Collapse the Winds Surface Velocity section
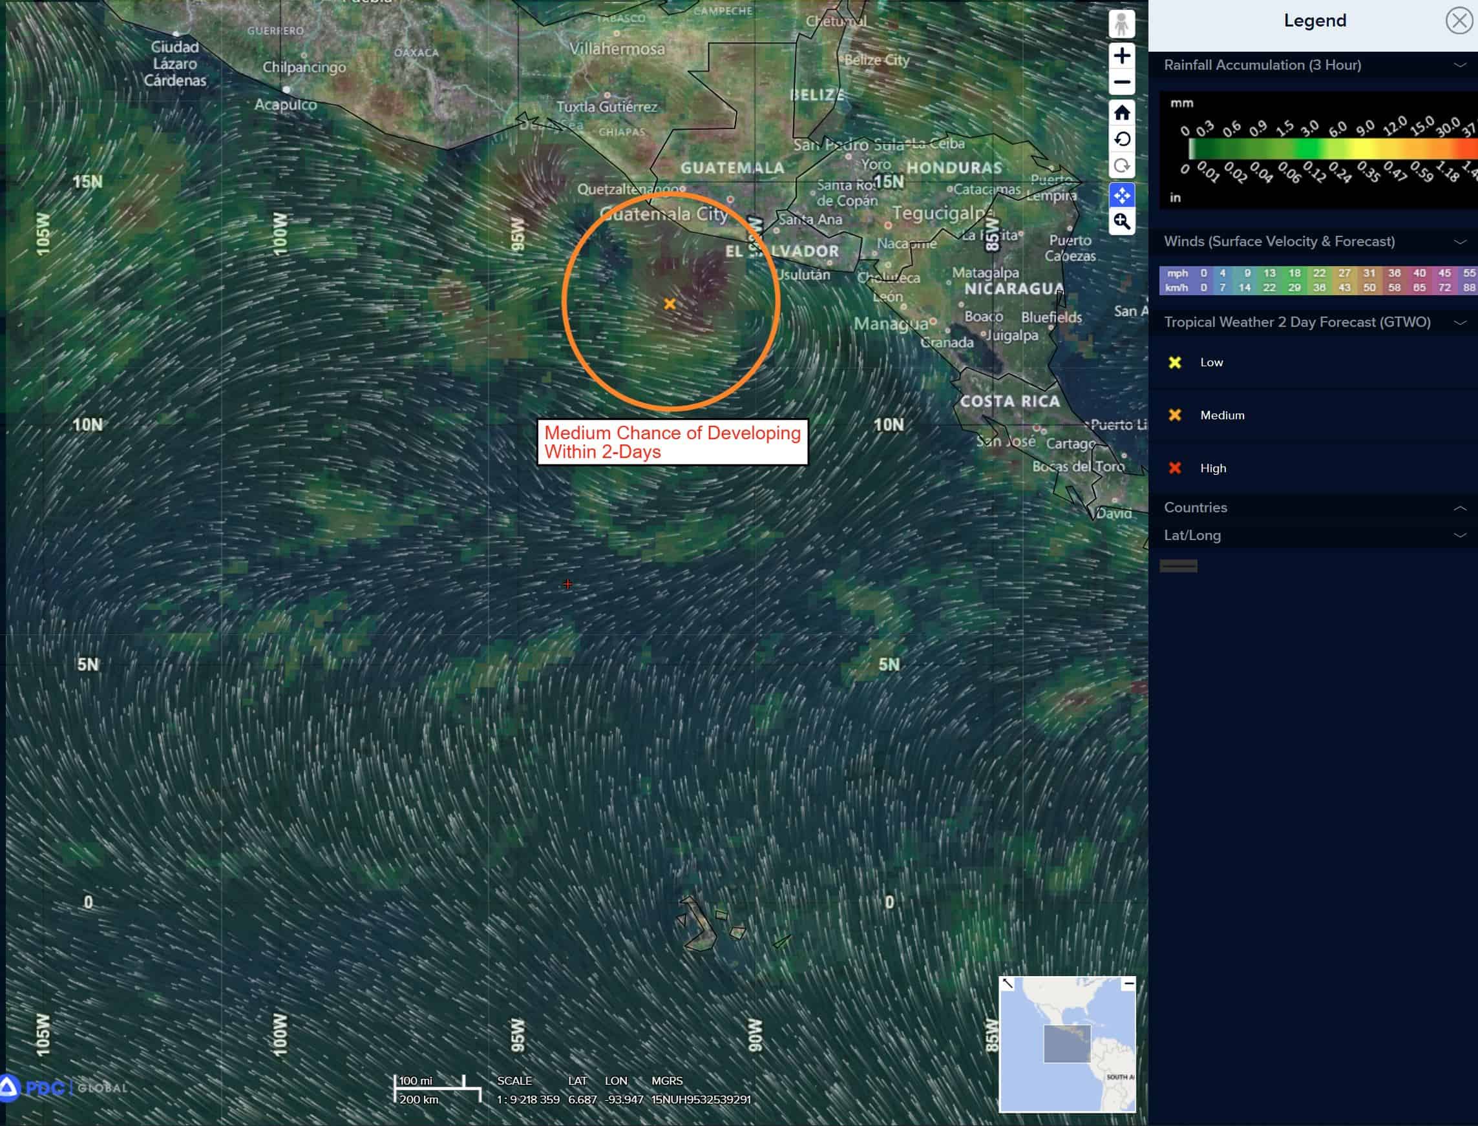Image resolution: width=1478 pixels, height=1126 pixels. [x=1459, y=242]
